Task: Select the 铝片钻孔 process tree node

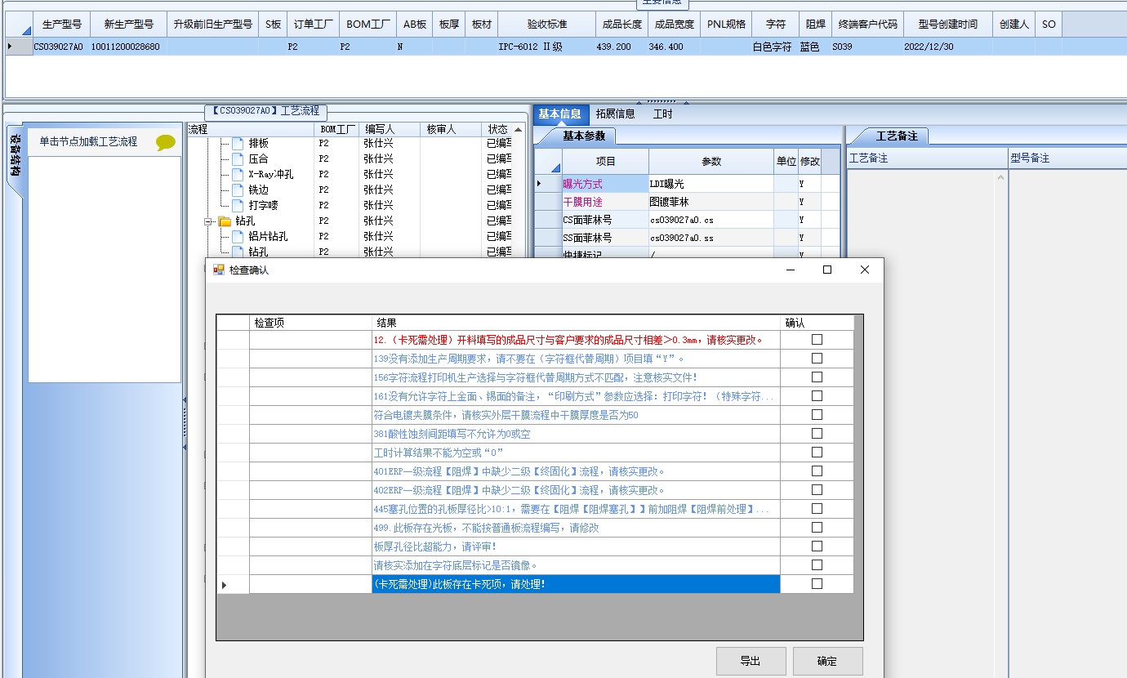Action: 268,237
